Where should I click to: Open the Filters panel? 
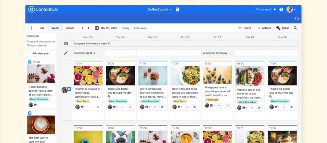[x=244, y=28]
